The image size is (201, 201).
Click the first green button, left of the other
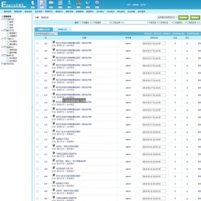coord(183,17)
